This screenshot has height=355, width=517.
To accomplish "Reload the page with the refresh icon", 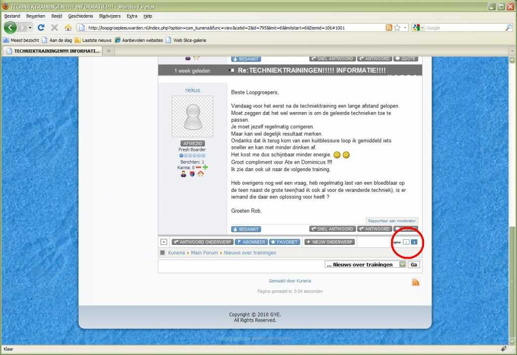I will click(x=41, y=28).
